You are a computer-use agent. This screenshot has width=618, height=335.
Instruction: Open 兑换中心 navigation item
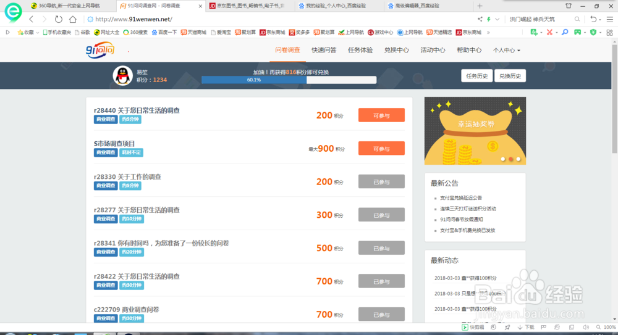[x=397, y=50]
